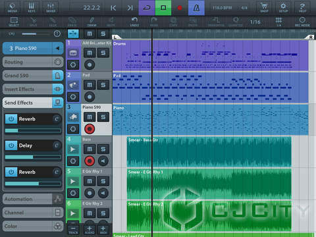The width and height of the screenshot is (316, 237).
Task: Choose the Draw pencil tool
Action: pyautogui.click(x=92, y=22)
